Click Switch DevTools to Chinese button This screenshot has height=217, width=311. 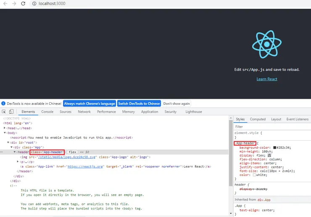pos(139,103)
